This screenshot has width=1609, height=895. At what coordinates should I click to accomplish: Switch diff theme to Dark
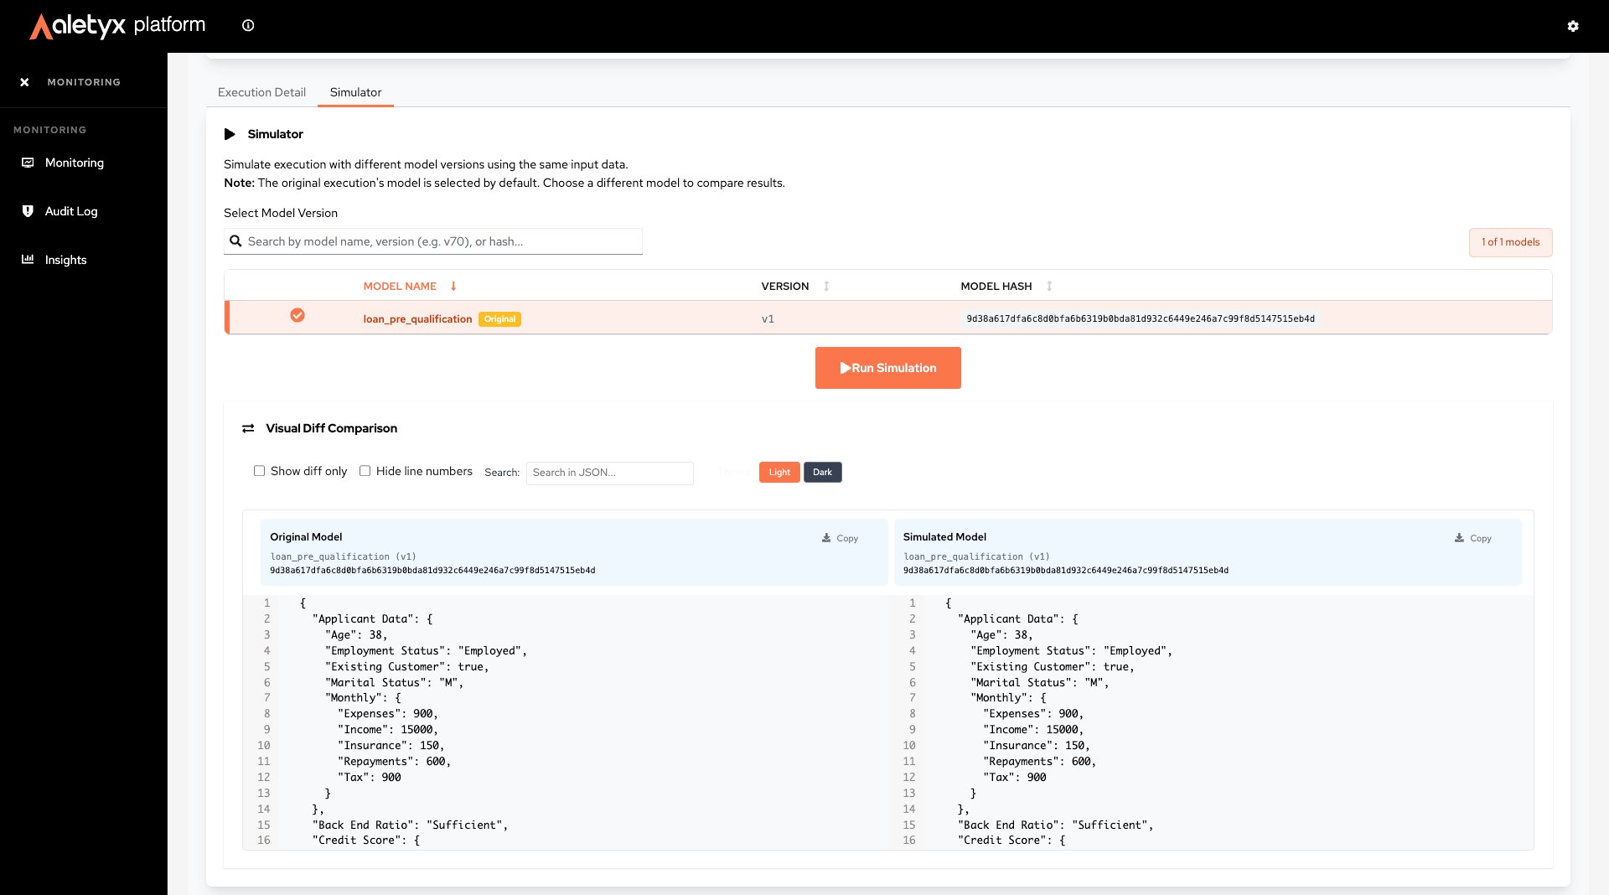[822, 473]
